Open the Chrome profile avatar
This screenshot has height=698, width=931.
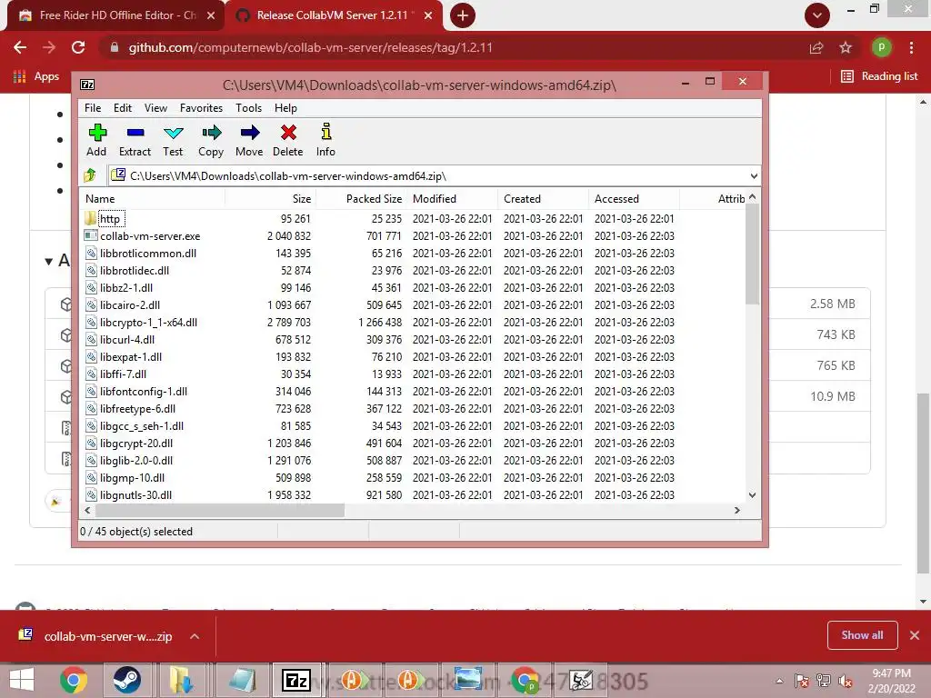(x=881, y=47)
